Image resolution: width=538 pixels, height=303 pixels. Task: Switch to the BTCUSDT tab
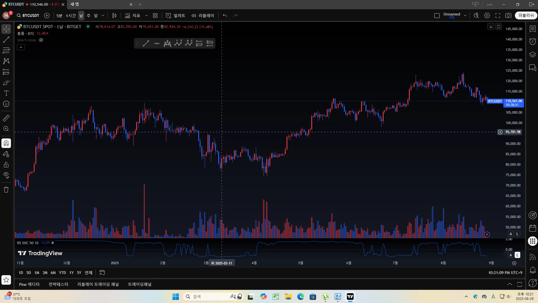pyautogui.click(x=33, y=5)
